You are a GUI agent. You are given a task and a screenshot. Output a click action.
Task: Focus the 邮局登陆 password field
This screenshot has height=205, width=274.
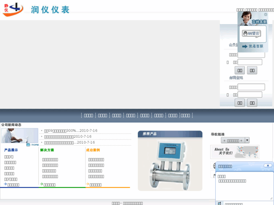click(250, 94)
